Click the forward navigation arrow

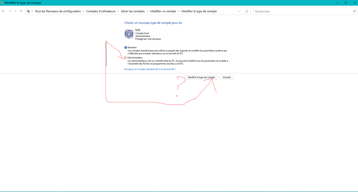pos(10,11)
